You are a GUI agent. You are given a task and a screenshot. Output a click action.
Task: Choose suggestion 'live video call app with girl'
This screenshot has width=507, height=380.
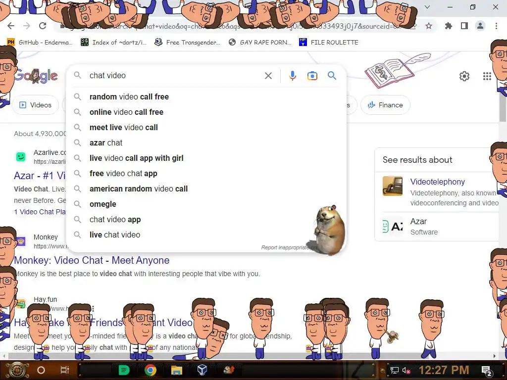206,158
